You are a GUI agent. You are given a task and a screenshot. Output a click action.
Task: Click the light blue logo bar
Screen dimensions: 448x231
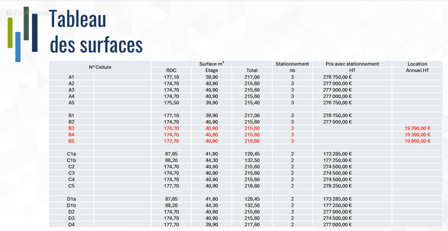tap(18, 47)
